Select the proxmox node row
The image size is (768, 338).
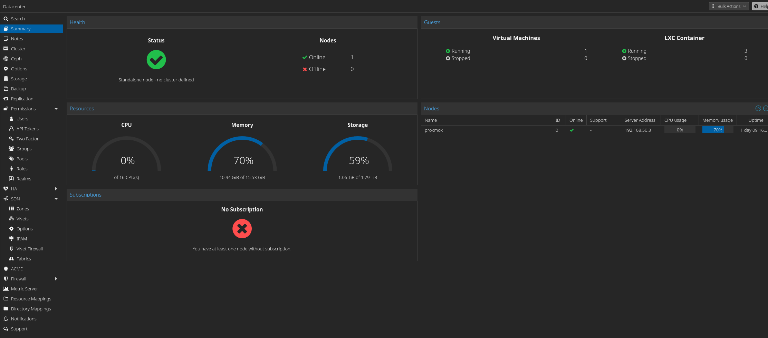[x=594, y=130]
